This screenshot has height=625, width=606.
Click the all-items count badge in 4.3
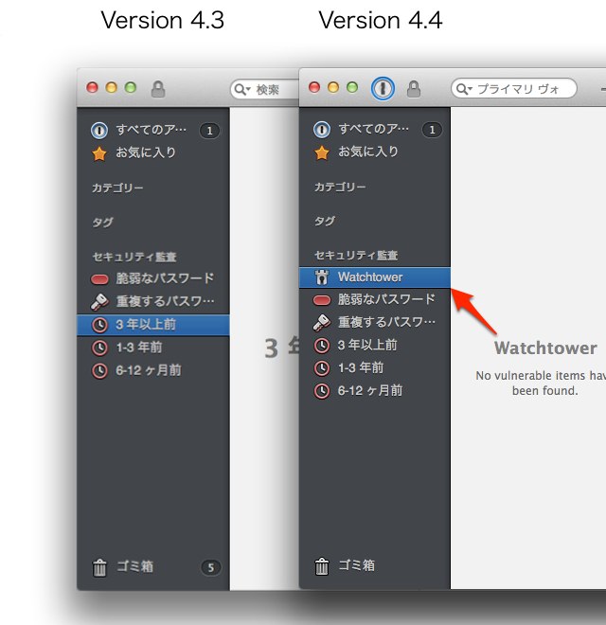coord(209,131)
